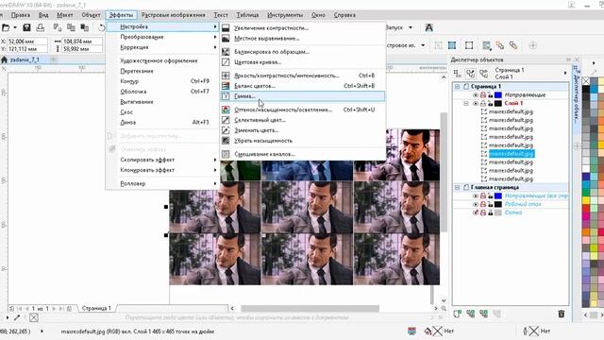Click the width field showing 104,874 мм
Viewport: 604px width, 340px height.
pos(82,42)
